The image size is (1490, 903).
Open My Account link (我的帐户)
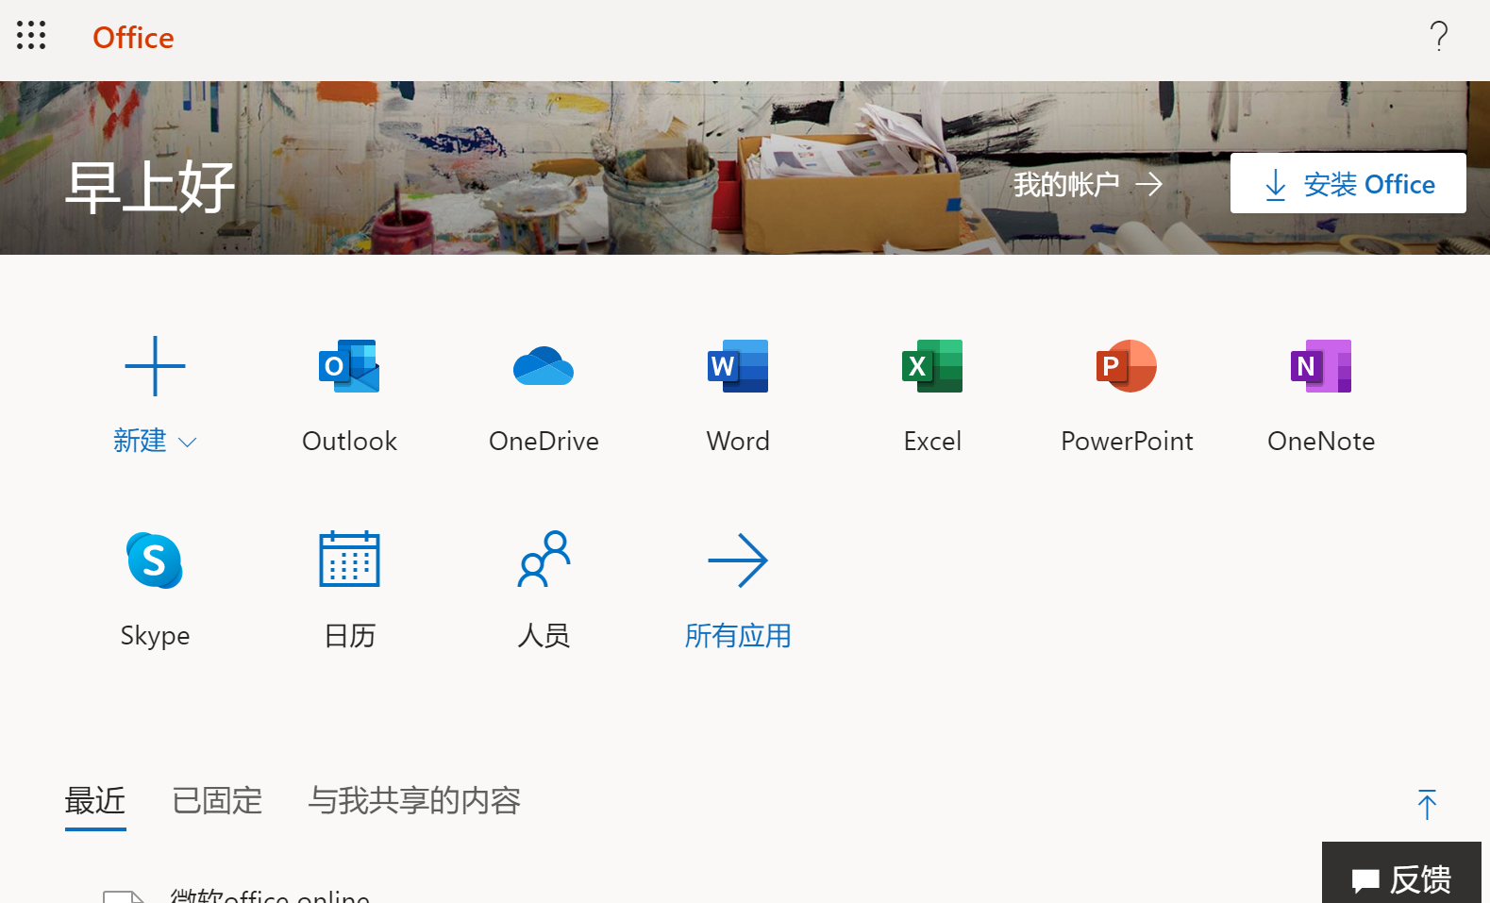click(x=1088, y=184)
